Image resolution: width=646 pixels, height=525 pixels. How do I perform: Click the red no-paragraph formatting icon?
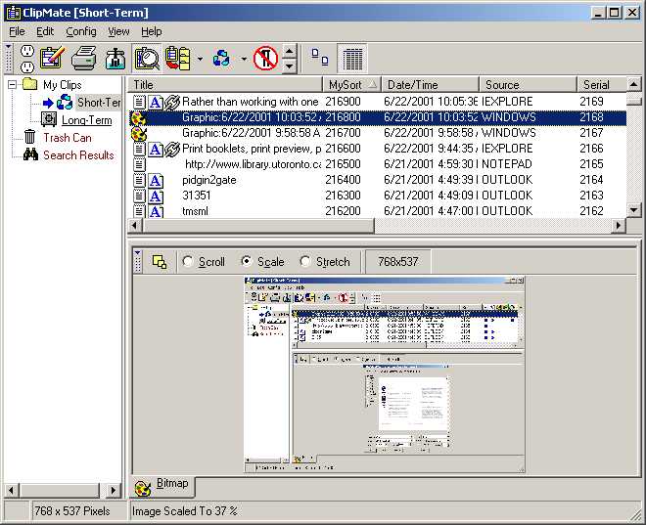pos(265,58)
